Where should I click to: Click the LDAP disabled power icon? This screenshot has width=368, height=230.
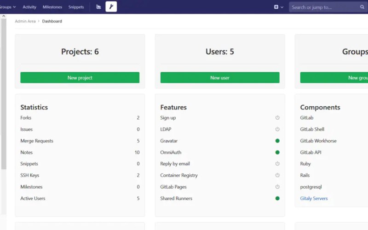[277, 129]
